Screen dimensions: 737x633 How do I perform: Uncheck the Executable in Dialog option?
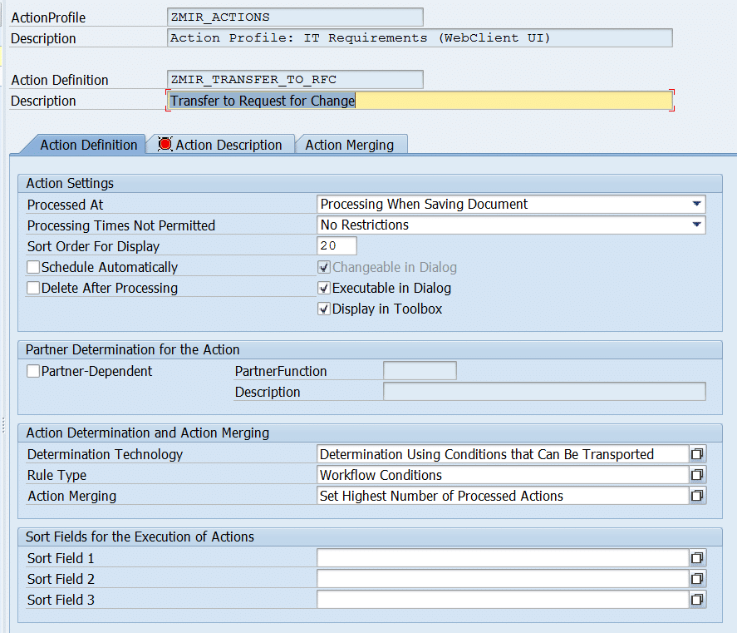[324, 288]
